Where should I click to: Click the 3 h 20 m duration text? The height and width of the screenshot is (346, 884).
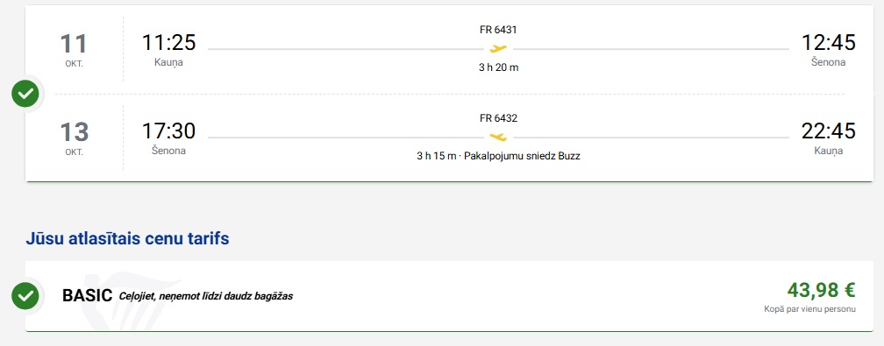pos(498,67)
